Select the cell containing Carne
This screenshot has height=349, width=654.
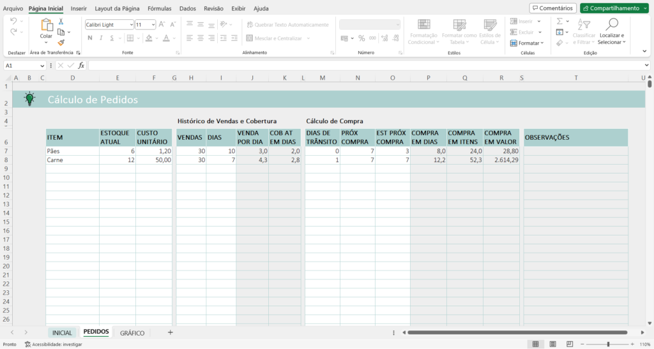point(73,160)
